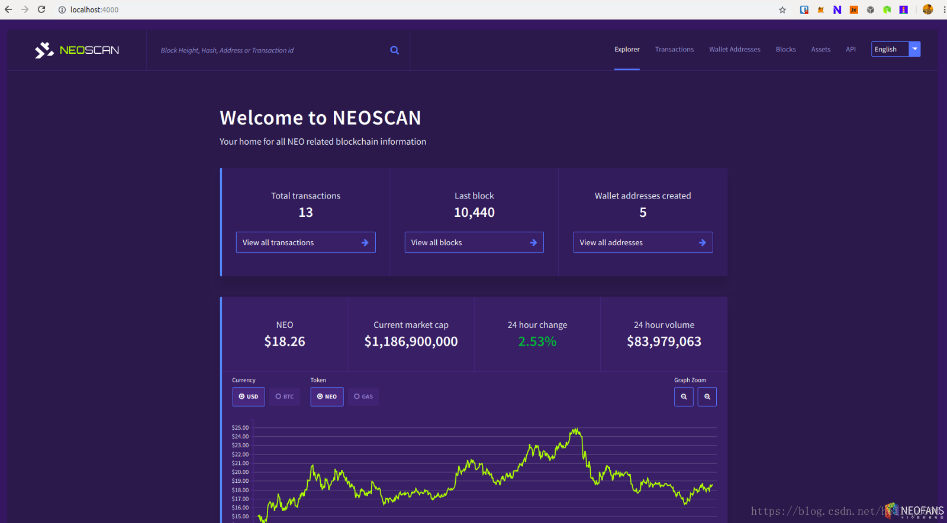Click the total transactions value 13
This screenshot has width=947, height=523.
click(305, 212)
